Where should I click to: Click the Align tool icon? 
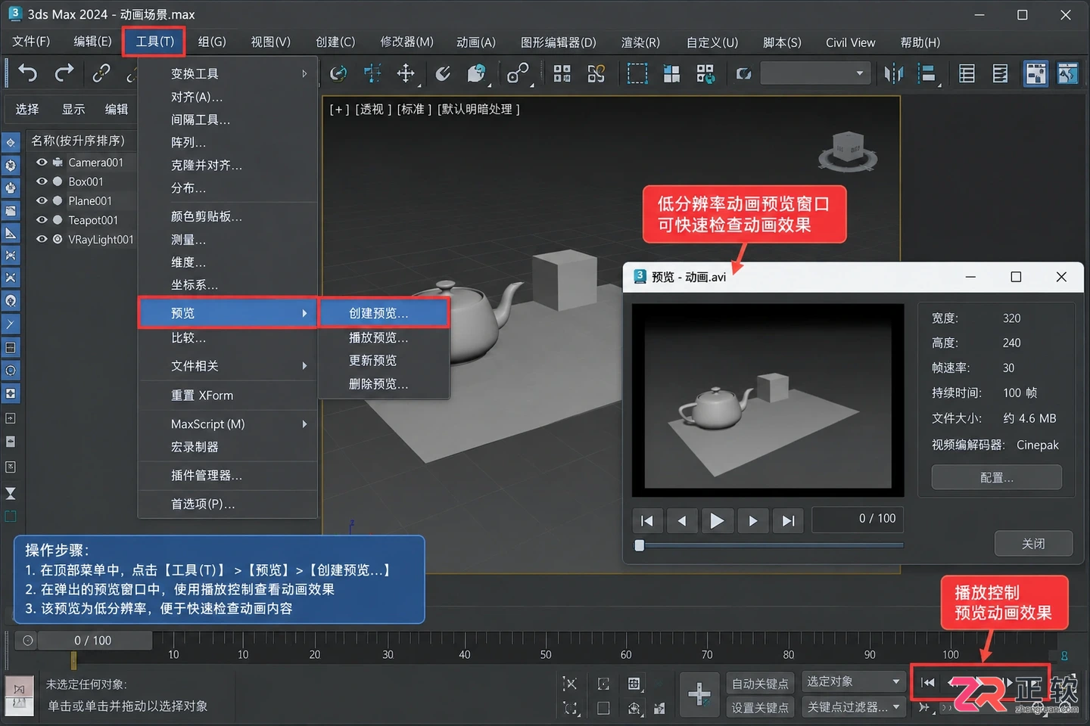point(927,73)
